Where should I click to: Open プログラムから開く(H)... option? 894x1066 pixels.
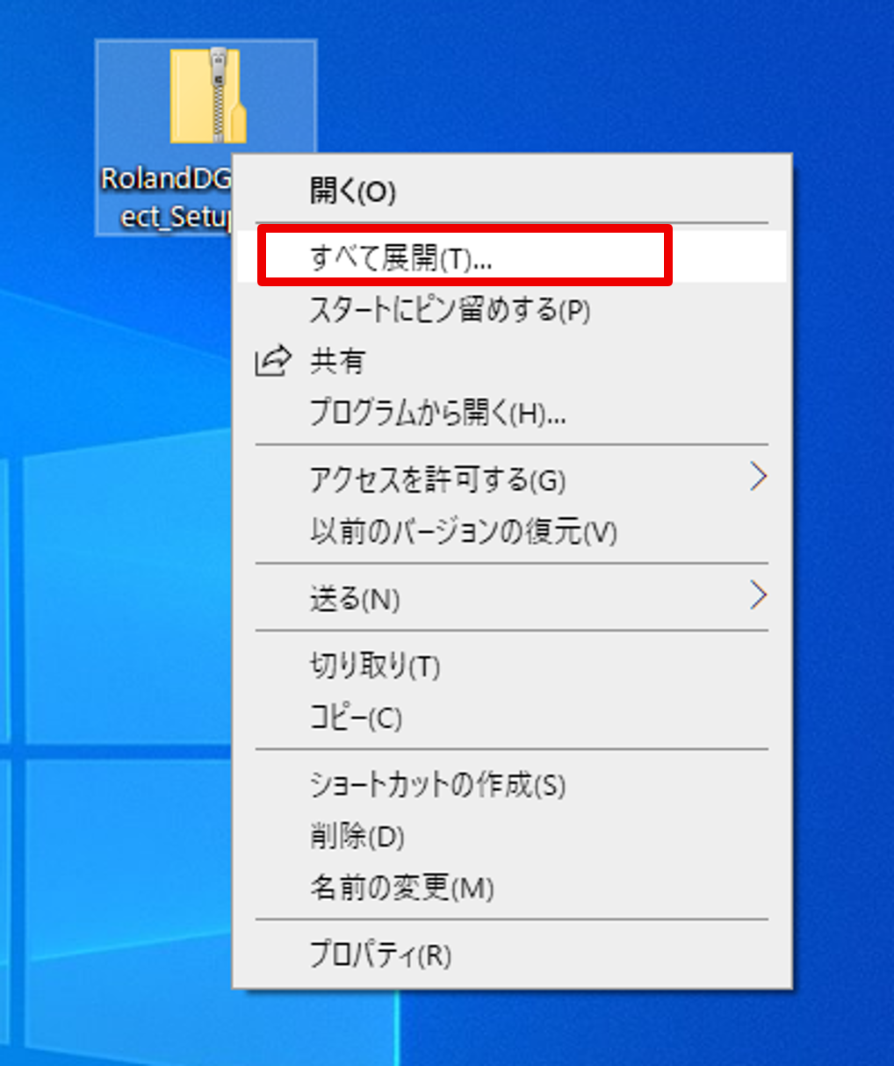click(x=512, y=412)
